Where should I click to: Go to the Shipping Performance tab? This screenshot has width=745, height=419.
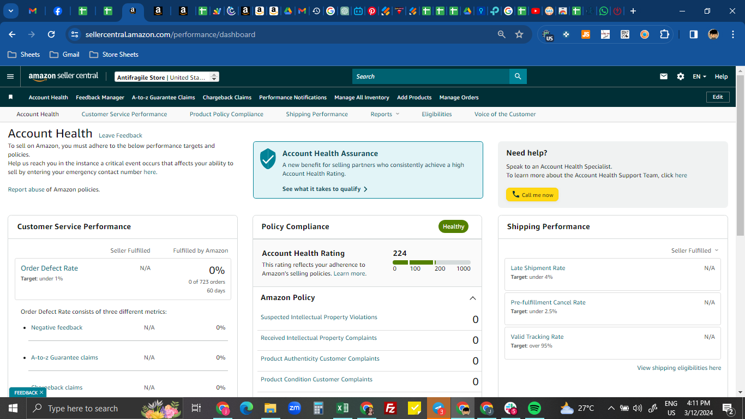317,114
